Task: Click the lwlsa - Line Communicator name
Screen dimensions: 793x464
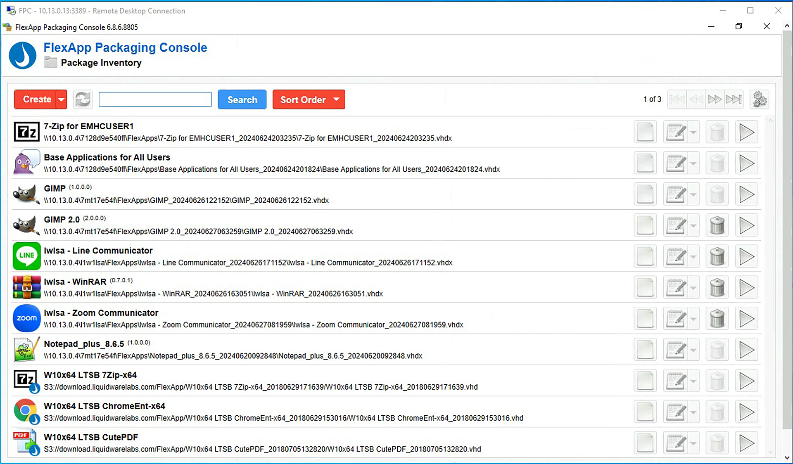Action: (x=98, y=251)
